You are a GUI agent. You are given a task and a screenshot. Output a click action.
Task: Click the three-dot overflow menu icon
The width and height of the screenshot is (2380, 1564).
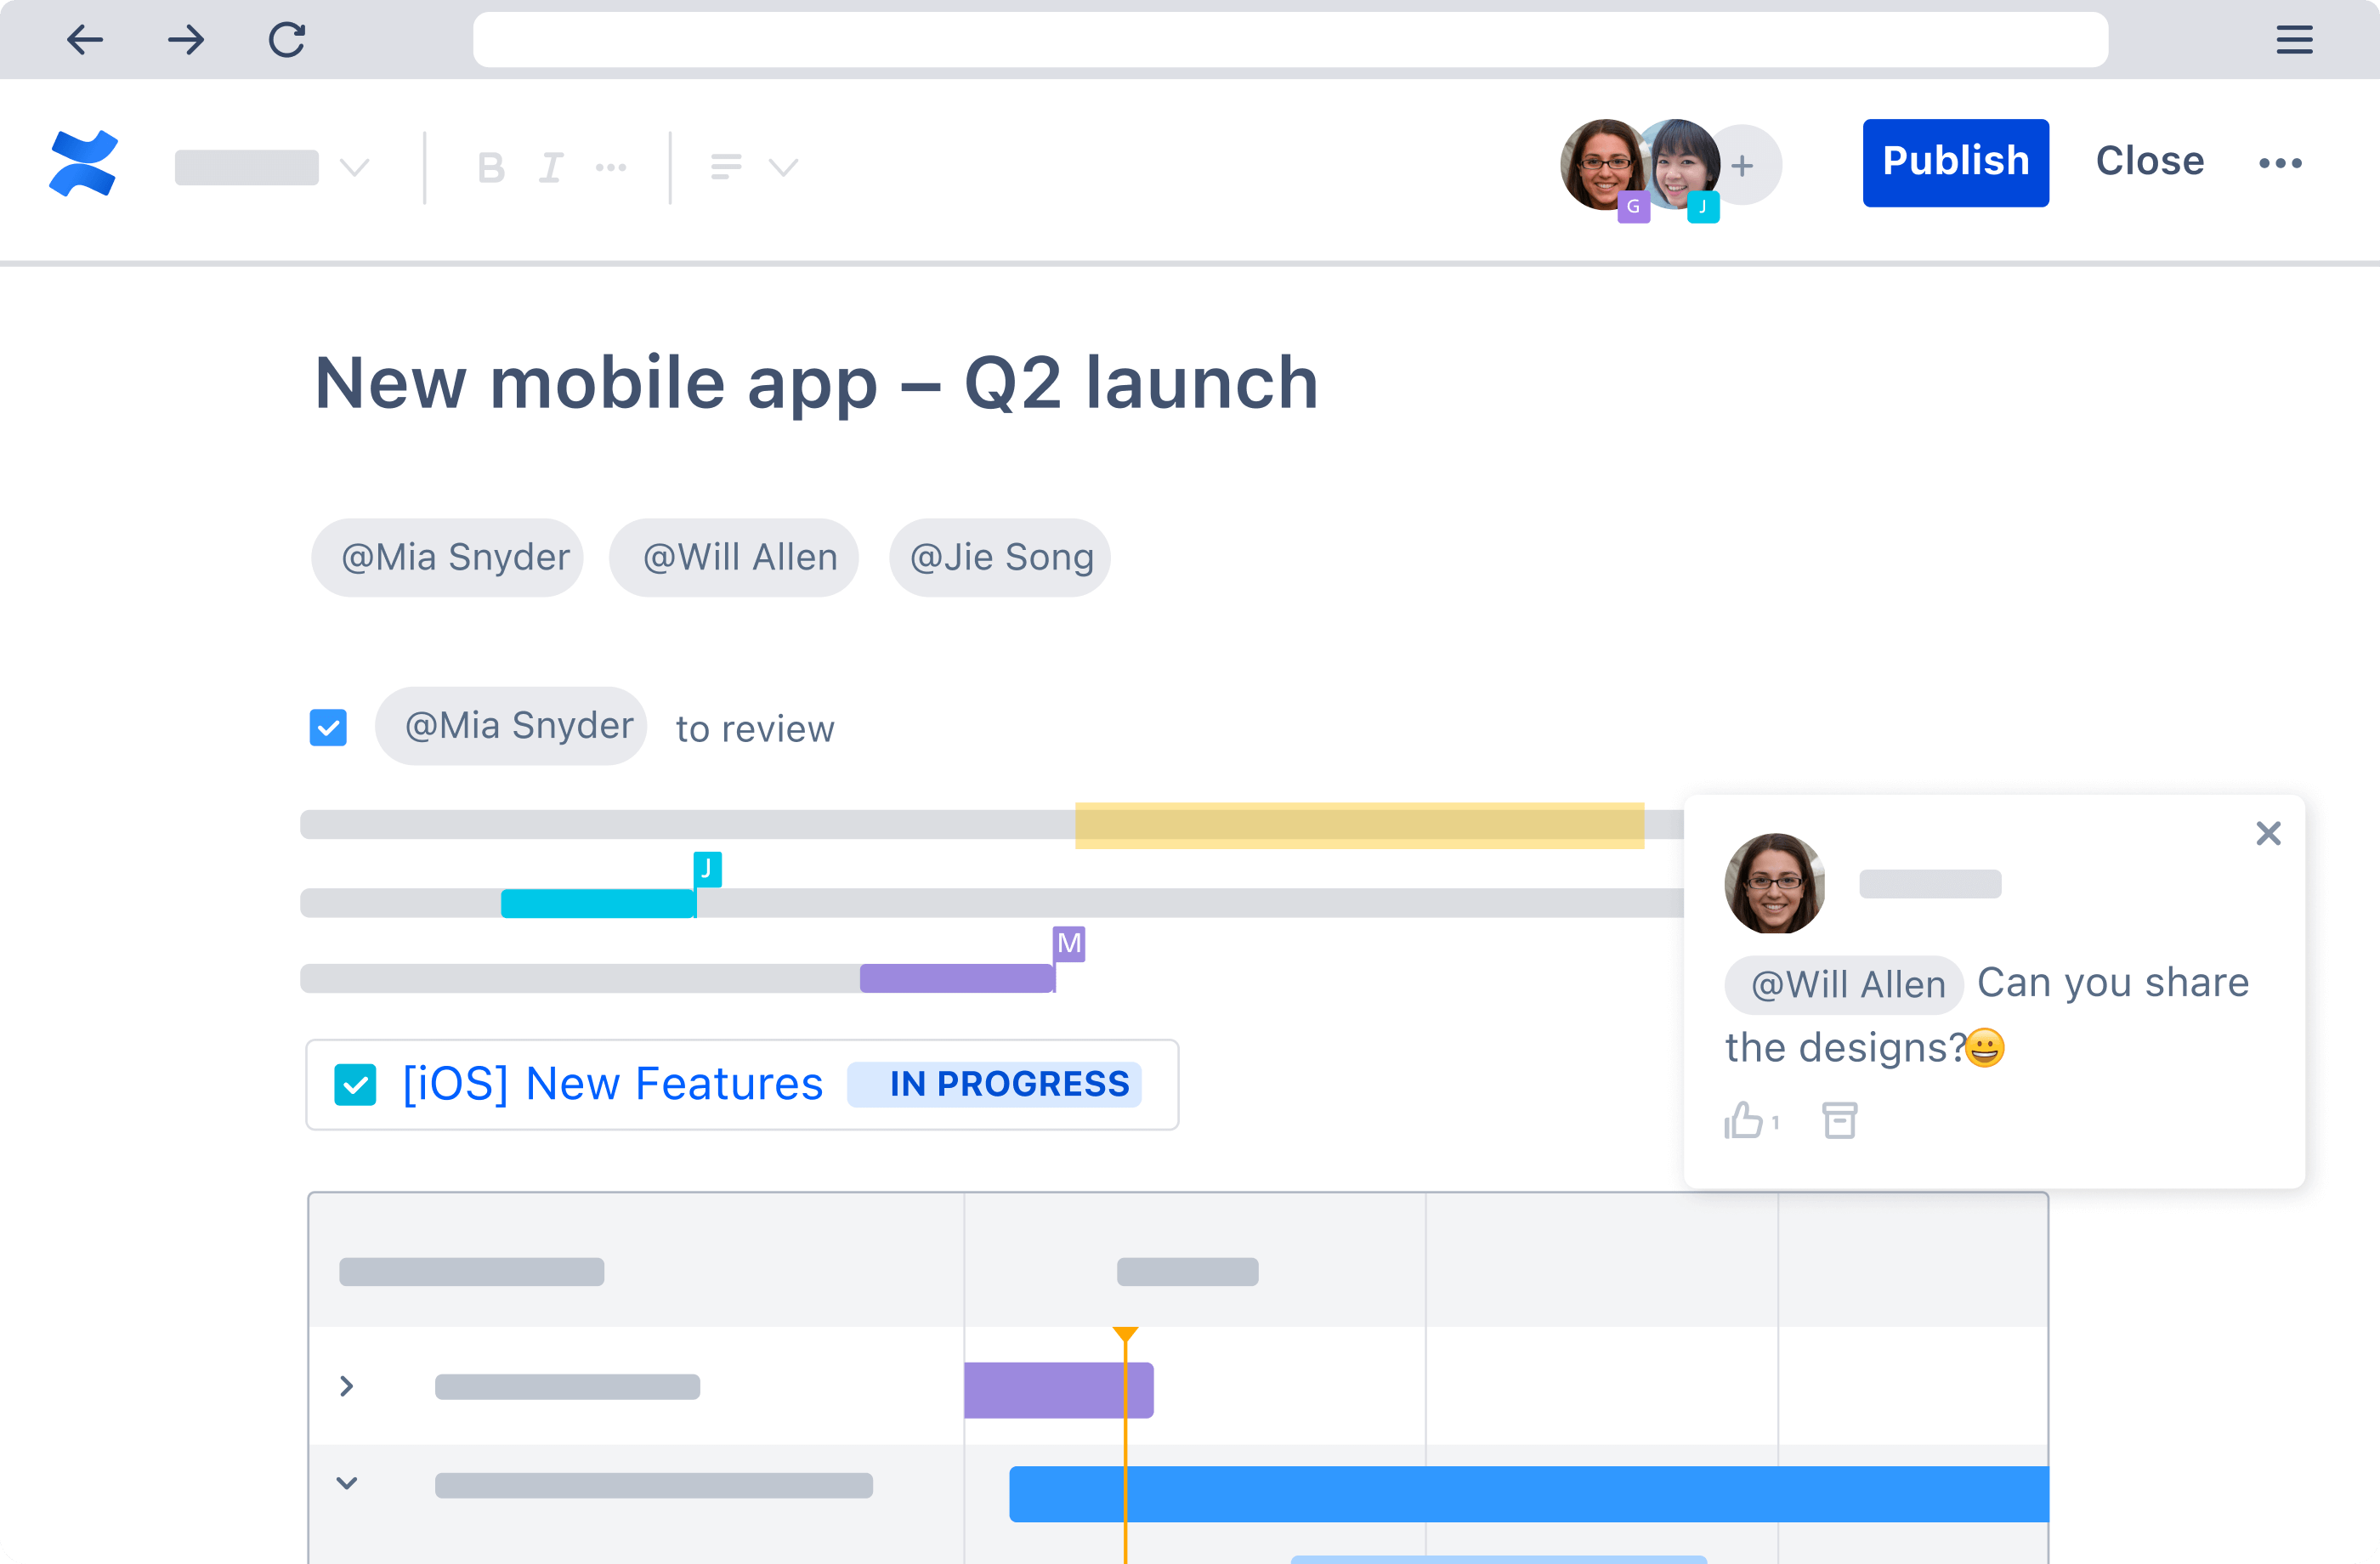point(2281,162)
